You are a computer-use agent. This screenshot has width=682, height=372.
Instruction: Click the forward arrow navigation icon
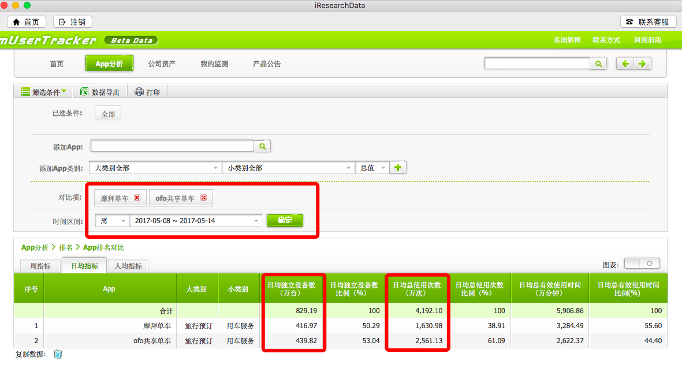(x=642, y=64)
